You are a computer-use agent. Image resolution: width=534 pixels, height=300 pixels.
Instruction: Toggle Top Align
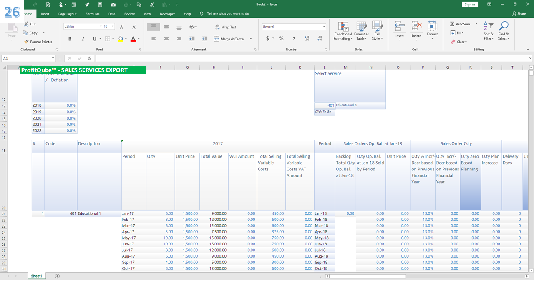[x=154, y=27]
